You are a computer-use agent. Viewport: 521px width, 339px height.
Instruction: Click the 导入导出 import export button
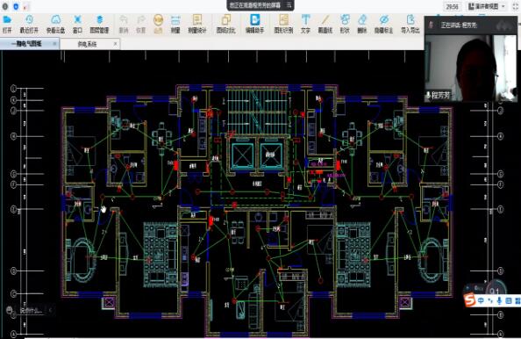pyautogui.click(x=410, y=24)
